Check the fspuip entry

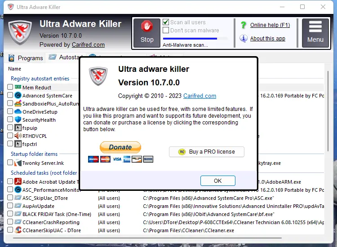pos(10,128)
